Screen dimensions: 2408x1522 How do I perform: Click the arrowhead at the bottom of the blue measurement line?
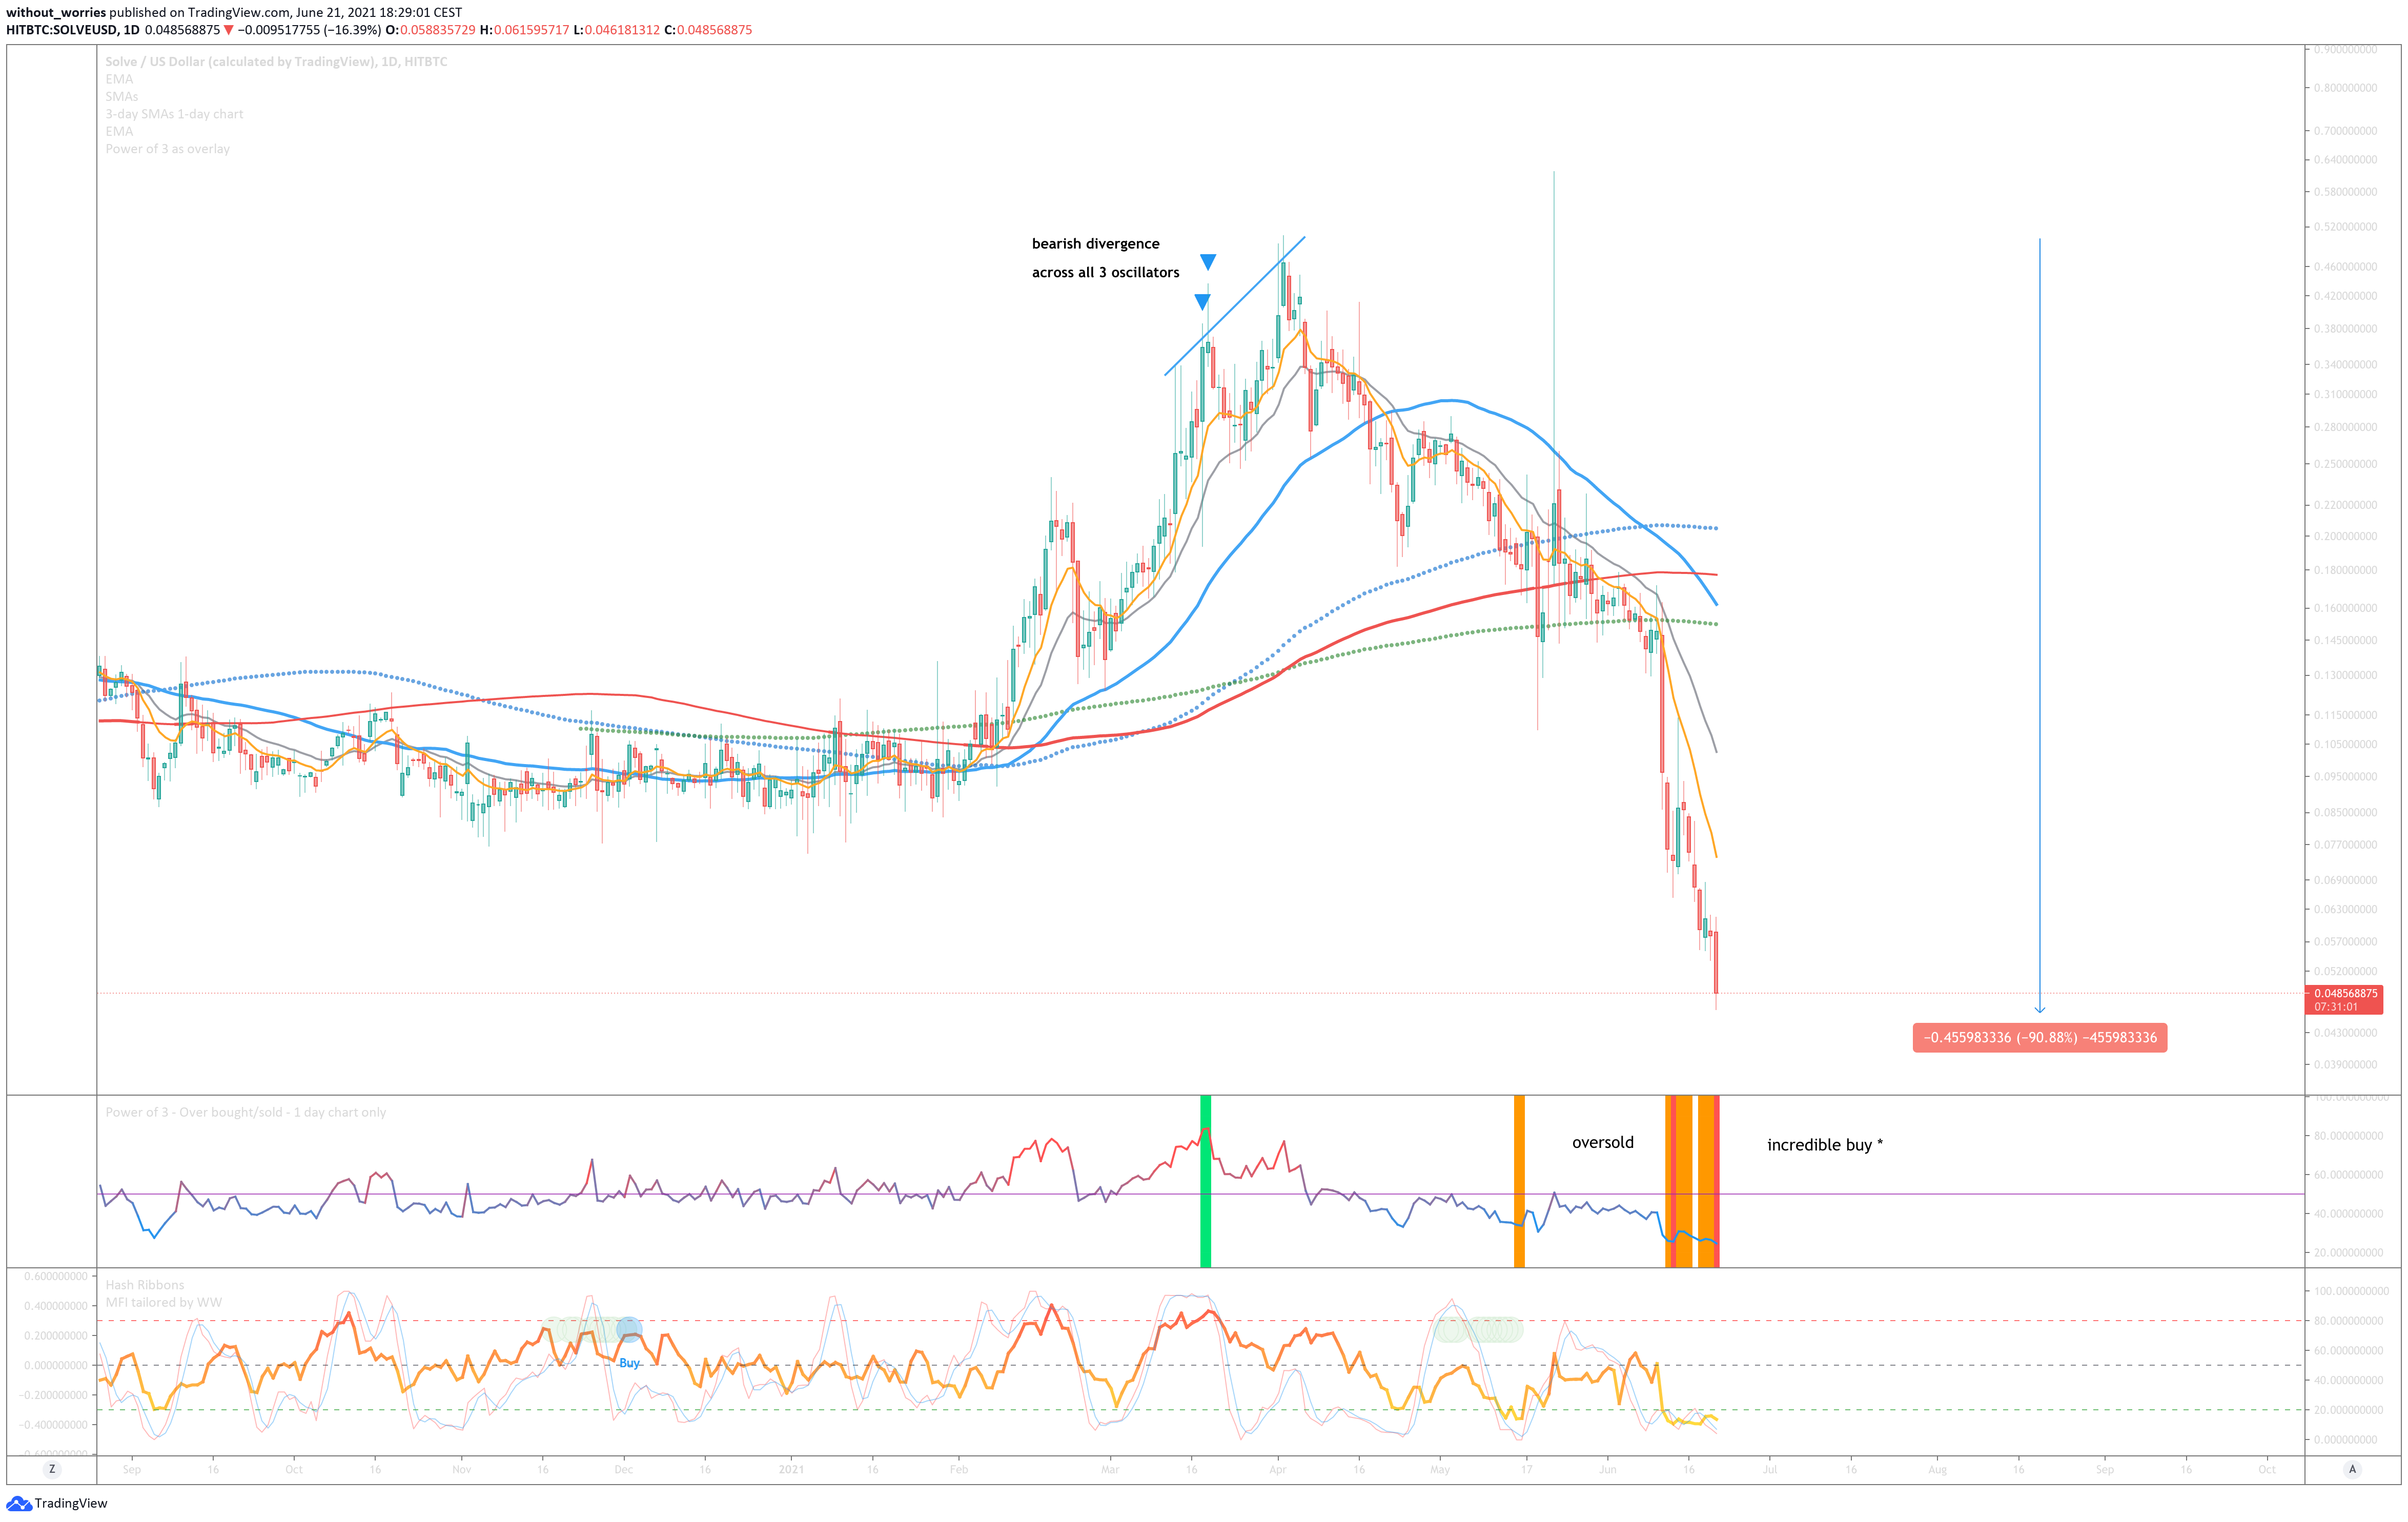(x=2039, y=1009)
